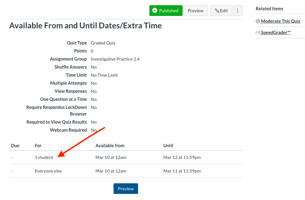
Task: Open the SpeedGrader link
Action: [276, 32]
